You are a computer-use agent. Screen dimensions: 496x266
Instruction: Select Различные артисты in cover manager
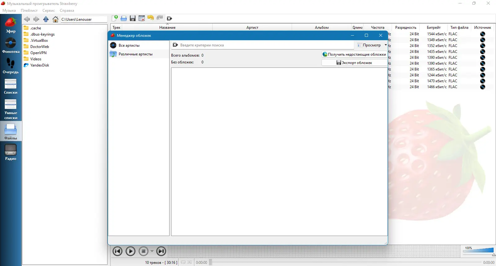click(139, 54)
